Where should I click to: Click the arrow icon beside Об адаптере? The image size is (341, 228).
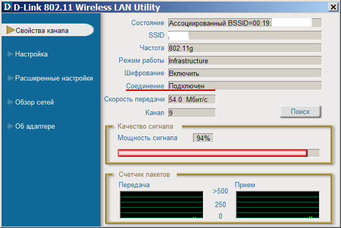point(10,126)
